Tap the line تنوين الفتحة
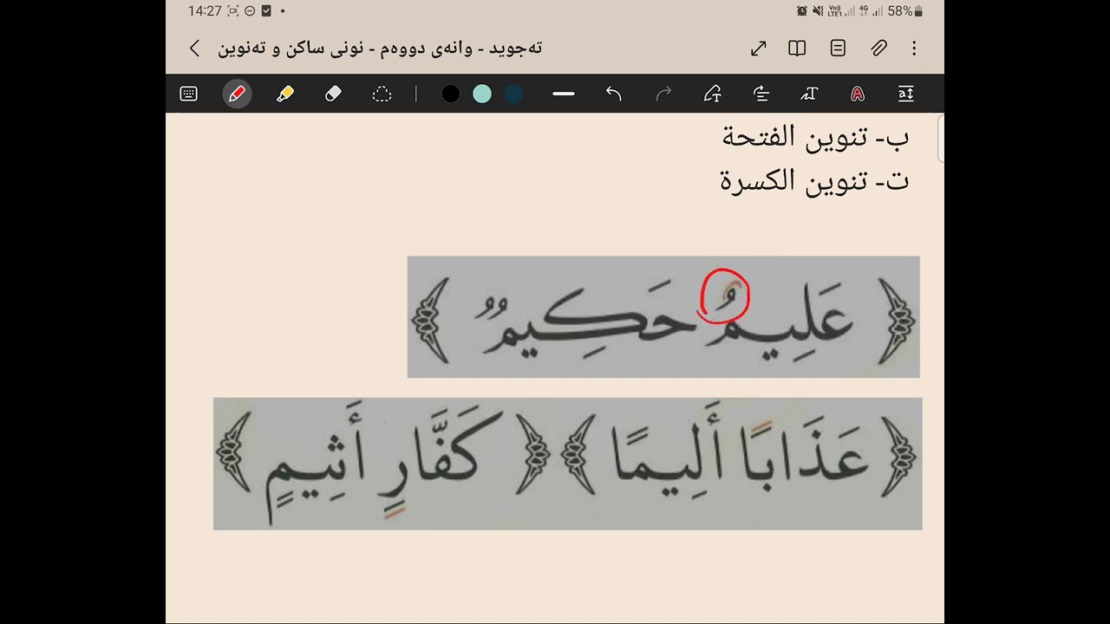 (815, 137)
